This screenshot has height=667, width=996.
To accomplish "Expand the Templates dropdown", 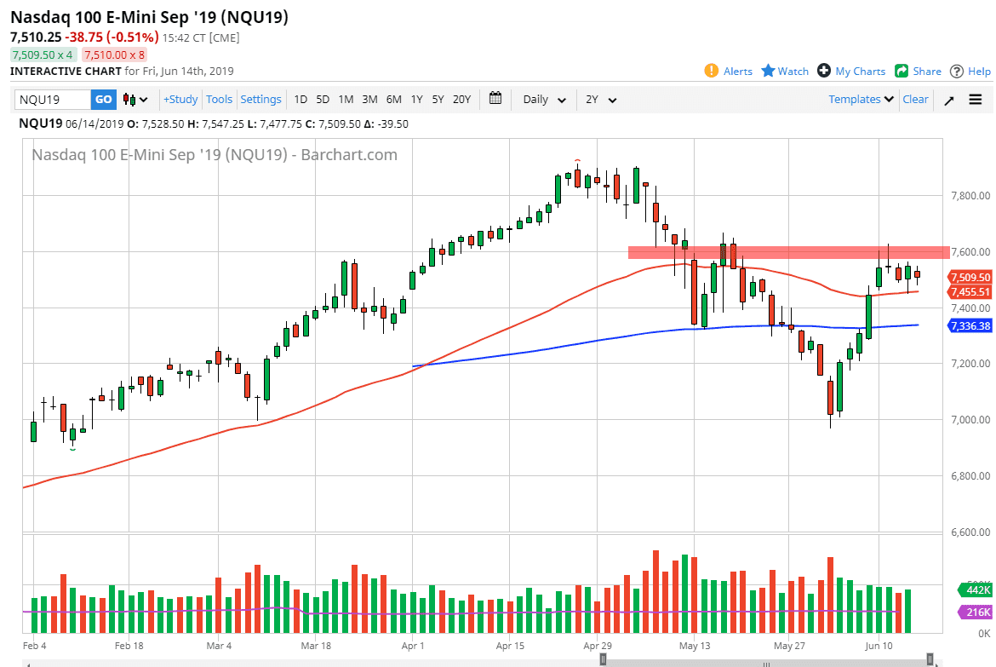I will pyautogui.click(x=861, y=100).
